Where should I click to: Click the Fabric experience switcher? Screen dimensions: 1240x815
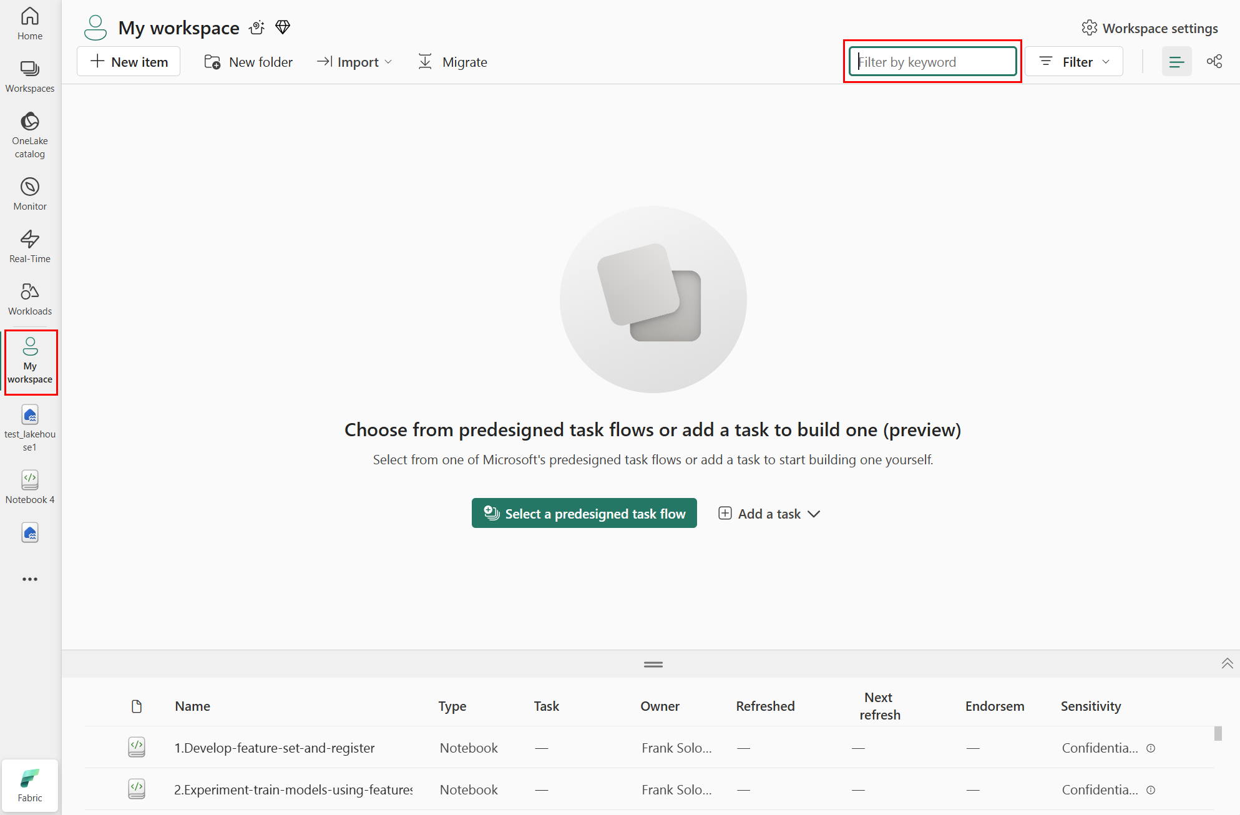(30, 785)
